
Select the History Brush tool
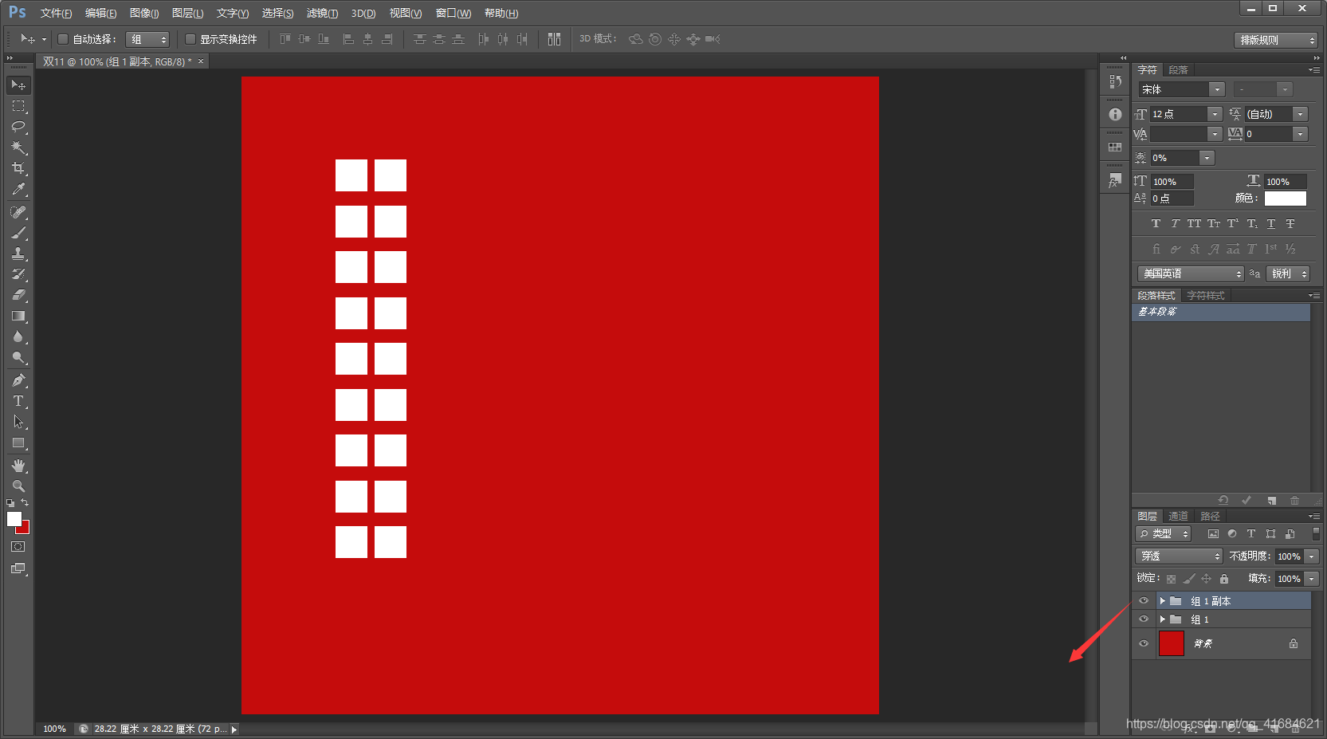tap(18, 274)
